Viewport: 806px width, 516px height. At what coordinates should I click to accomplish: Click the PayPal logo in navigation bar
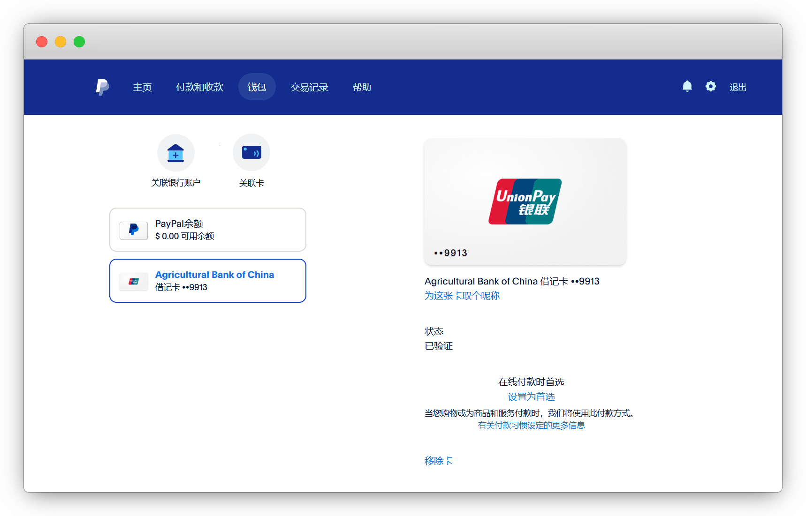[x=102, y=87]
